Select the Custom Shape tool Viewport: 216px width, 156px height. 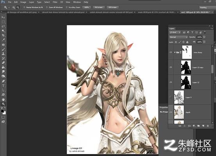pyautogui.click(x=3, y=94)
